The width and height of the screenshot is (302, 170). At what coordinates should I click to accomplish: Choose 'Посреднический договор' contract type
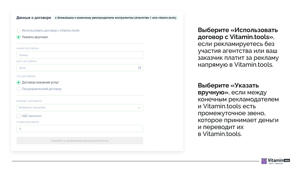[18, 89]
